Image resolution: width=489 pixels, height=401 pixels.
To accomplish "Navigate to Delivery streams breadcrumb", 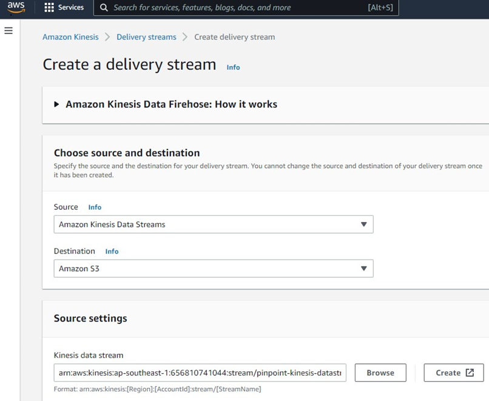I will point(146,37).
